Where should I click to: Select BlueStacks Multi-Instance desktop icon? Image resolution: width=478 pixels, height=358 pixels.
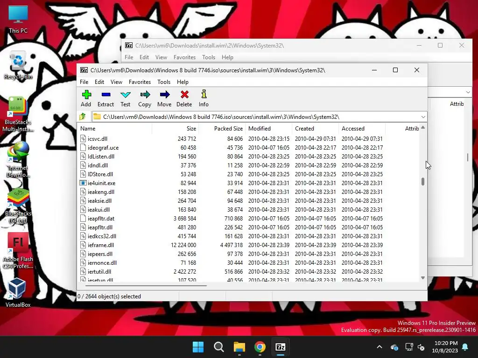pos(18,114)
